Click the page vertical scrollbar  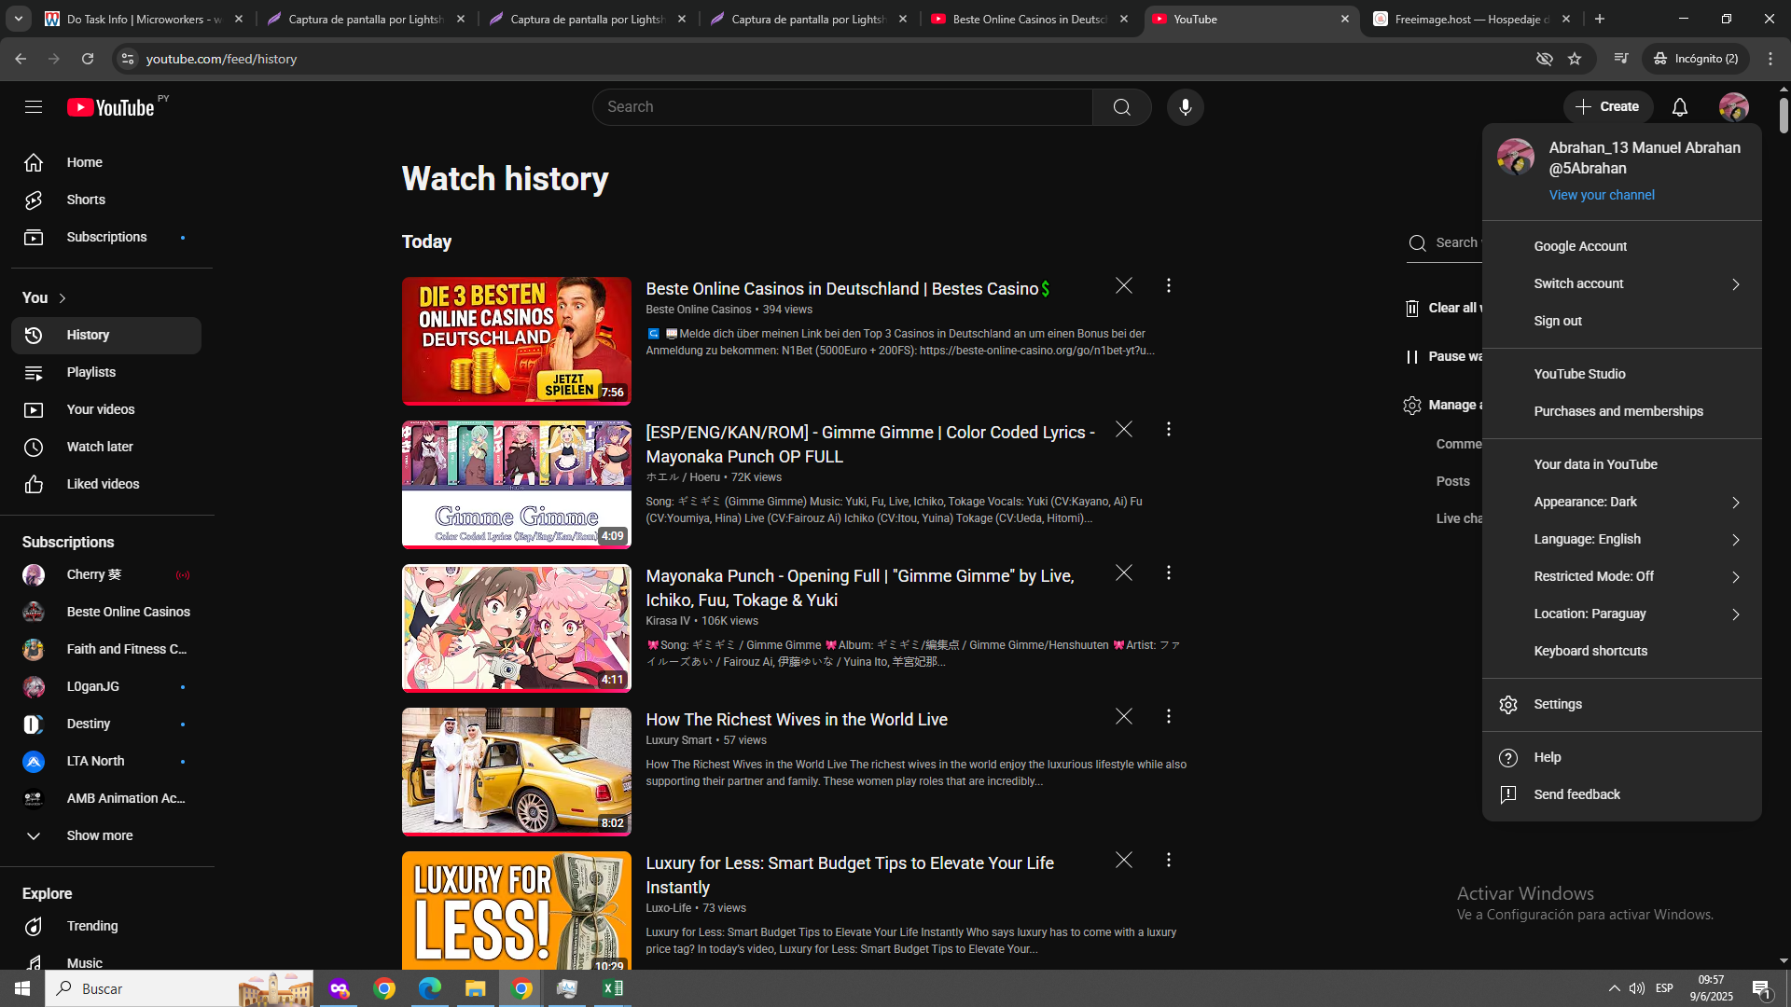[1784, 117]
